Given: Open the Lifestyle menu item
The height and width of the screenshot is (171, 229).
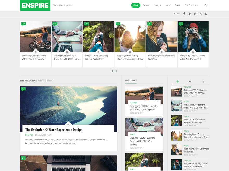Looking at the screenshot, I should click(x=157, y=5).
